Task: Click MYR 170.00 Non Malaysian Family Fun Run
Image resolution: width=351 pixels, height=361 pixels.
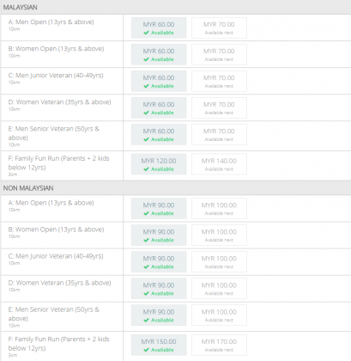Action: pos(219,345)
